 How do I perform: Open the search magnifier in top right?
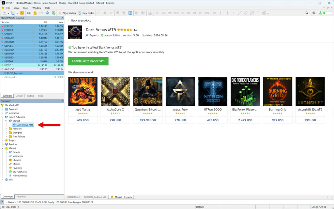coord(307,13)
